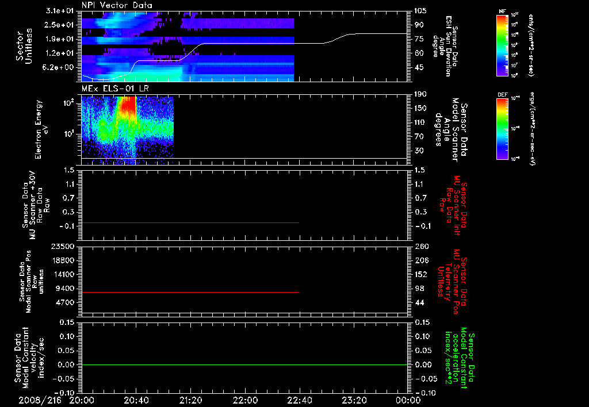The image size is (589, 407).
Task: Click the 6.2e+00 sector tick label
Action: pyautogui.click(x=59, y=67)
